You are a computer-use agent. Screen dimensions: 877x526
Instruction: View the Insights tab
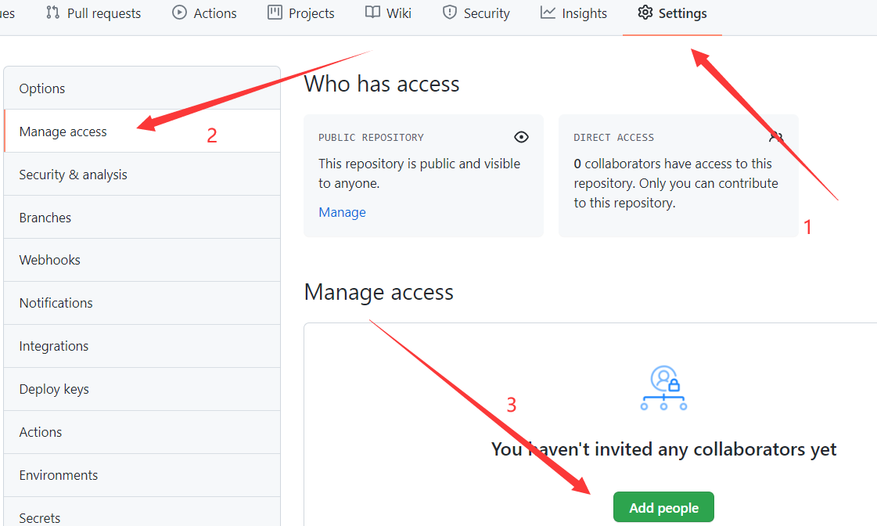tap(573, 13)
